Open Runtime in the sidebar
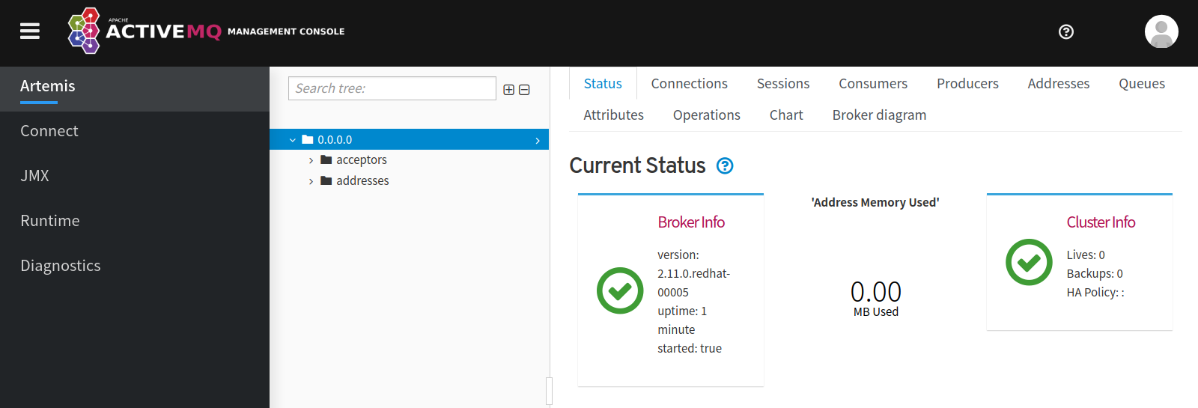The width and height of the screenshot is (1198, 408). tap(135, 221)
